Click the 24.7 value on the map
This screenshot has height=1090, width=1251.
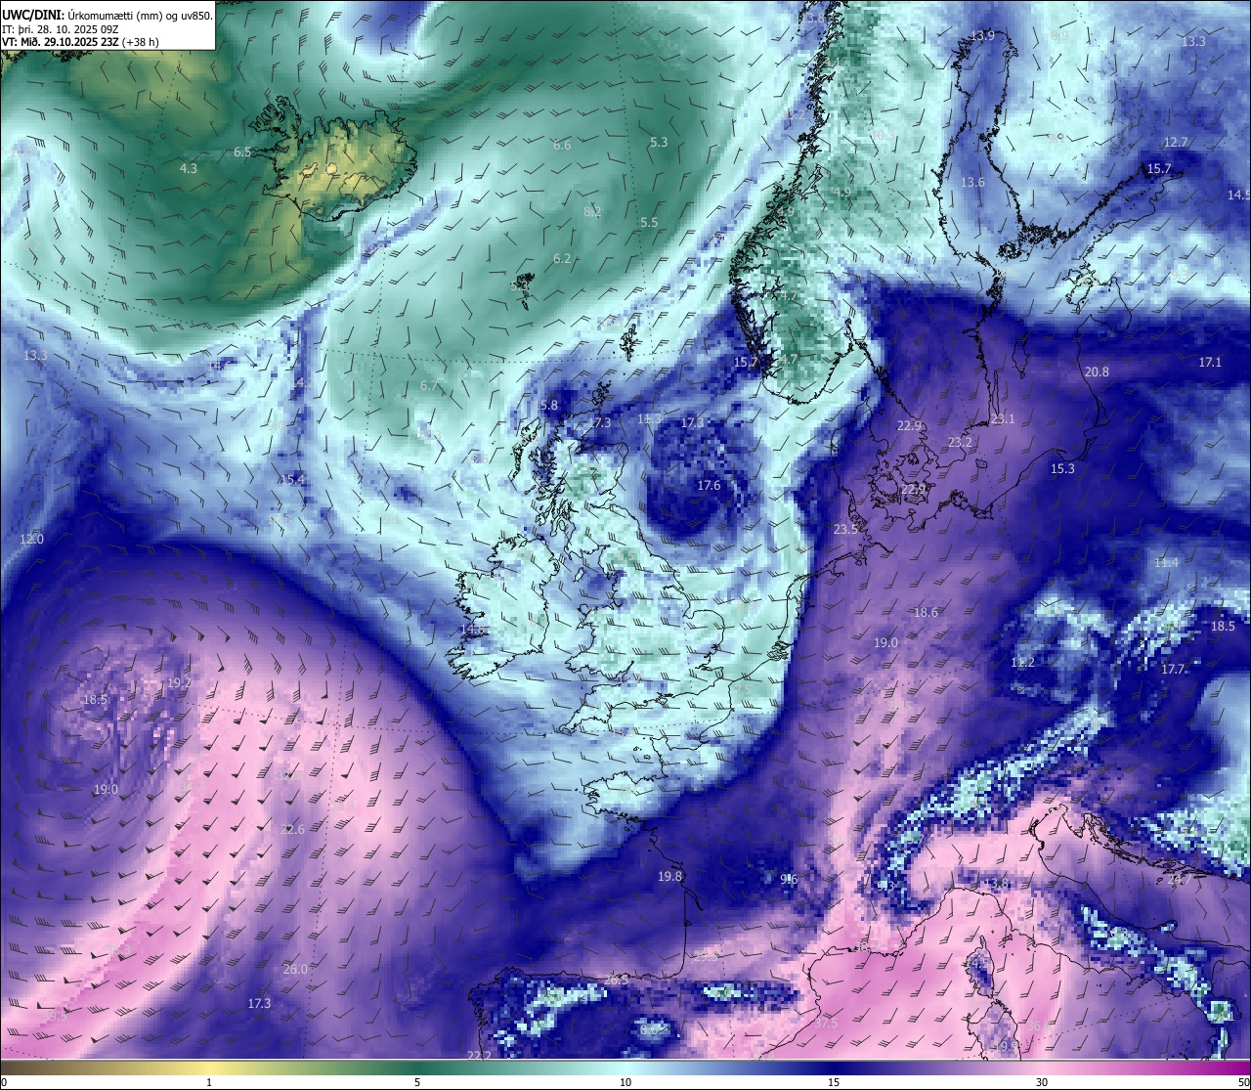pos(1180,879)
